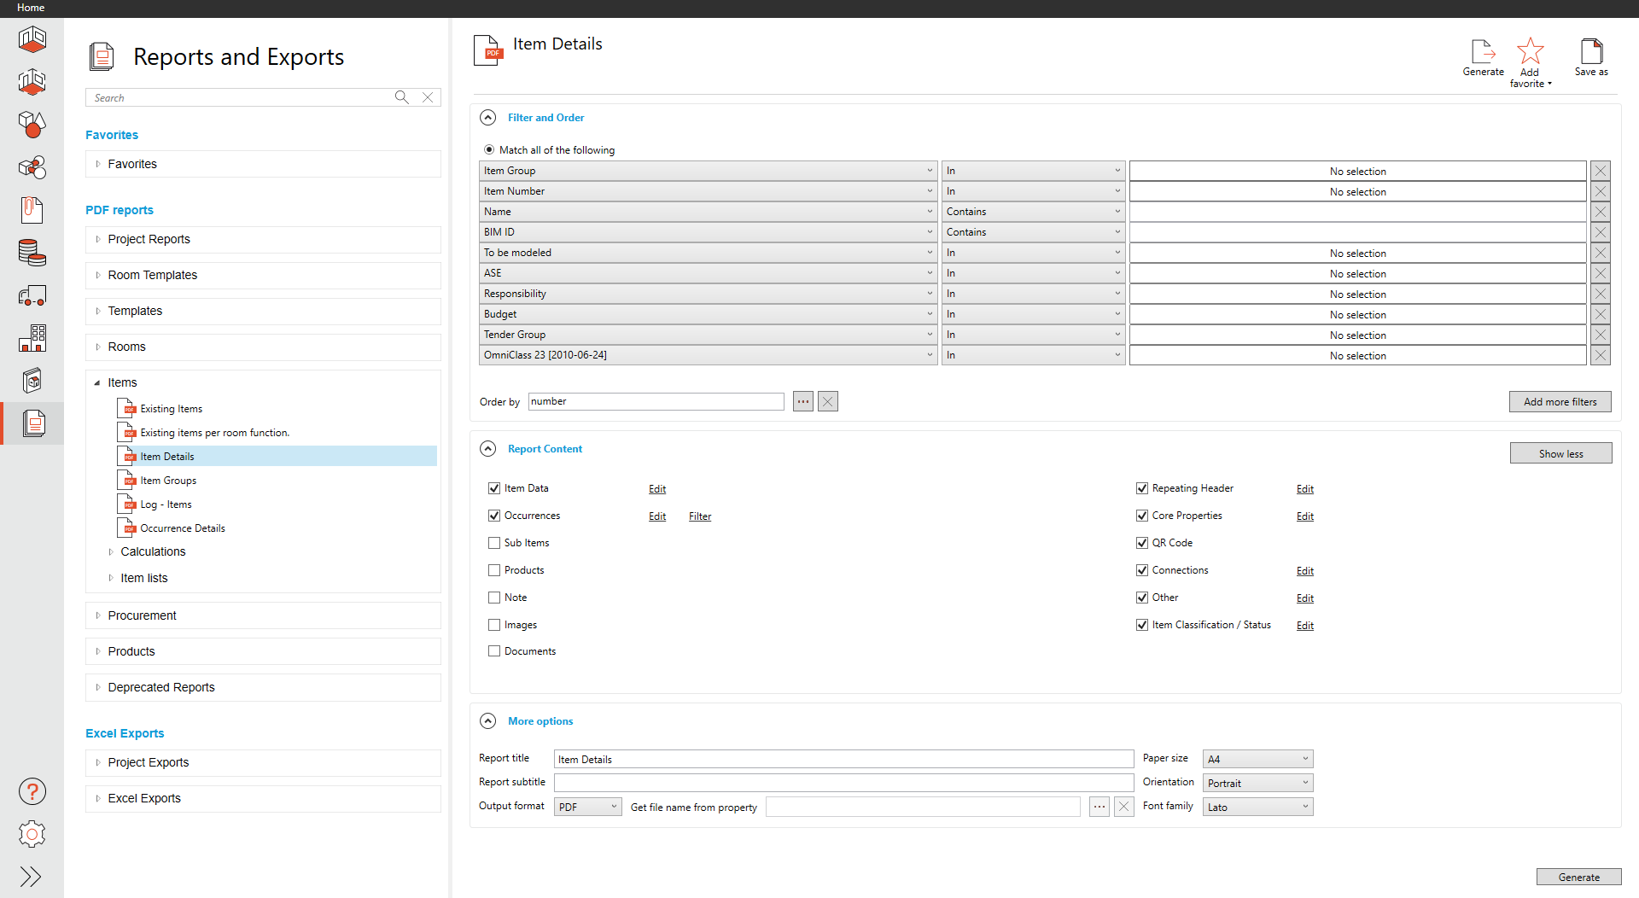The width and height of the screenshot is (1639, 898).
Task: Click the Save as icon
Action: 1591,52
